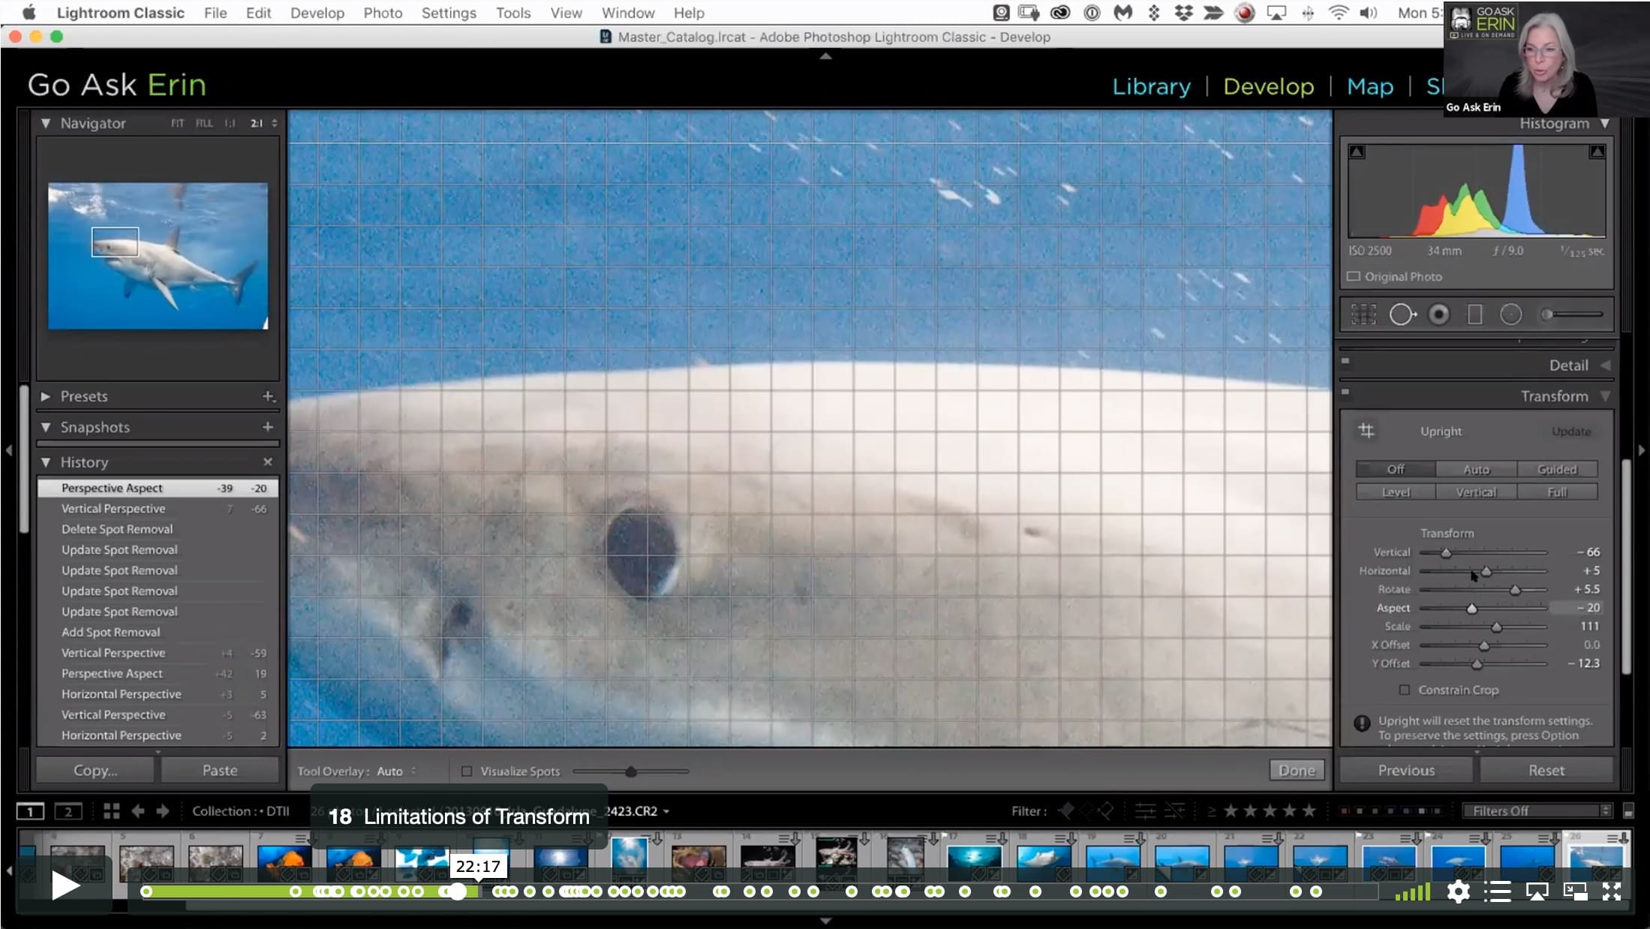Reset the develop settings
1650x929 pixels.
point(1546,770)
